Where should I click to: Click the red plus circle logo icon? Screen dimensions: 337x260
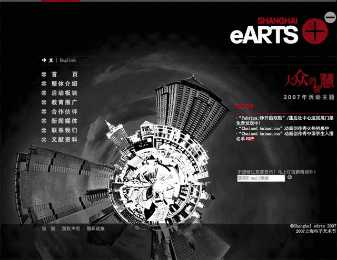pos(315,32)
